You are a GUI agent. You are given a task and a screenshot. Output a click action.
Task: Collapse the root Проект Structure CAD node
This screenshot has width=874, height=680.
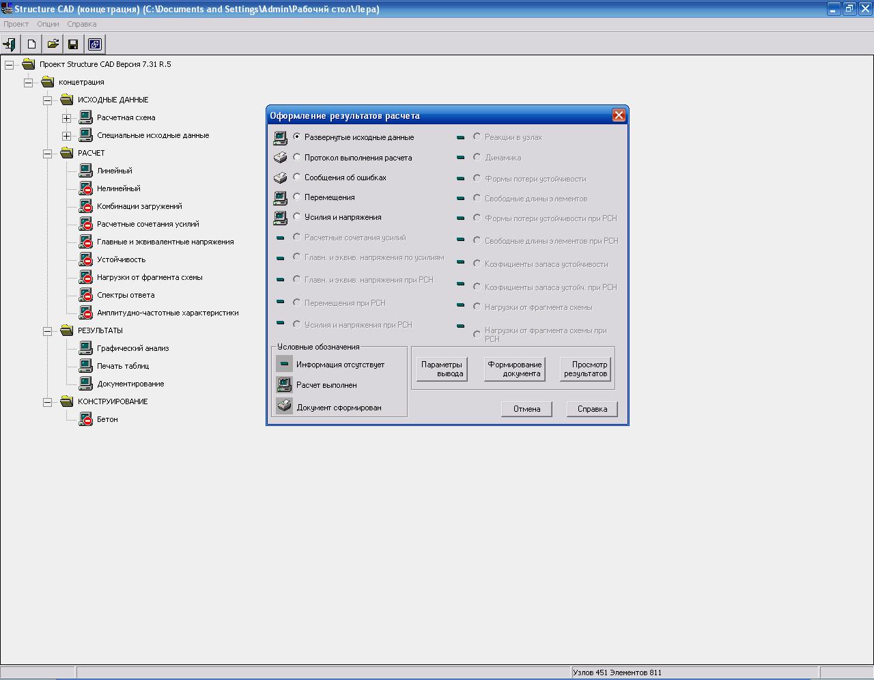[9, 65]
